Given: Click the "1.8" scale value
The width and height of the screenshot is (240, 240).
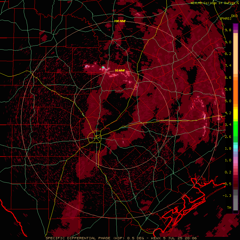Looking at the screenshot, I should click(228, 149).
